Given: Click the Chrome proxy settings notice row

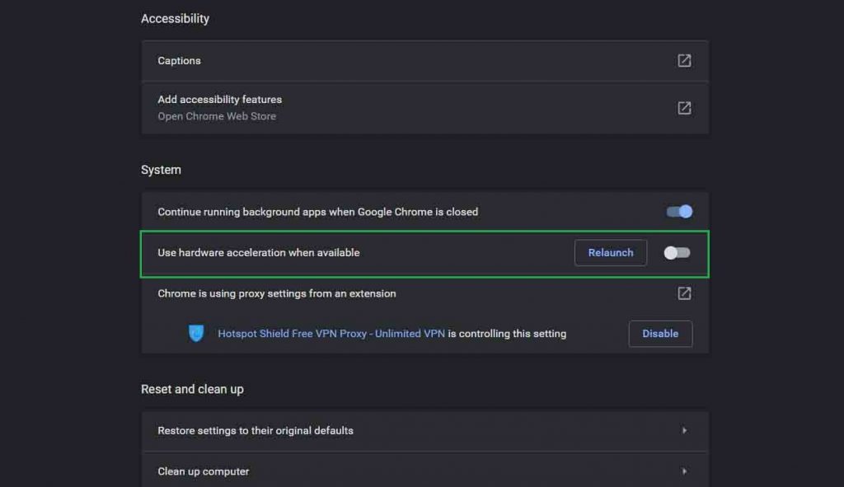Looking at the screenshot, I should coord(412,293).
